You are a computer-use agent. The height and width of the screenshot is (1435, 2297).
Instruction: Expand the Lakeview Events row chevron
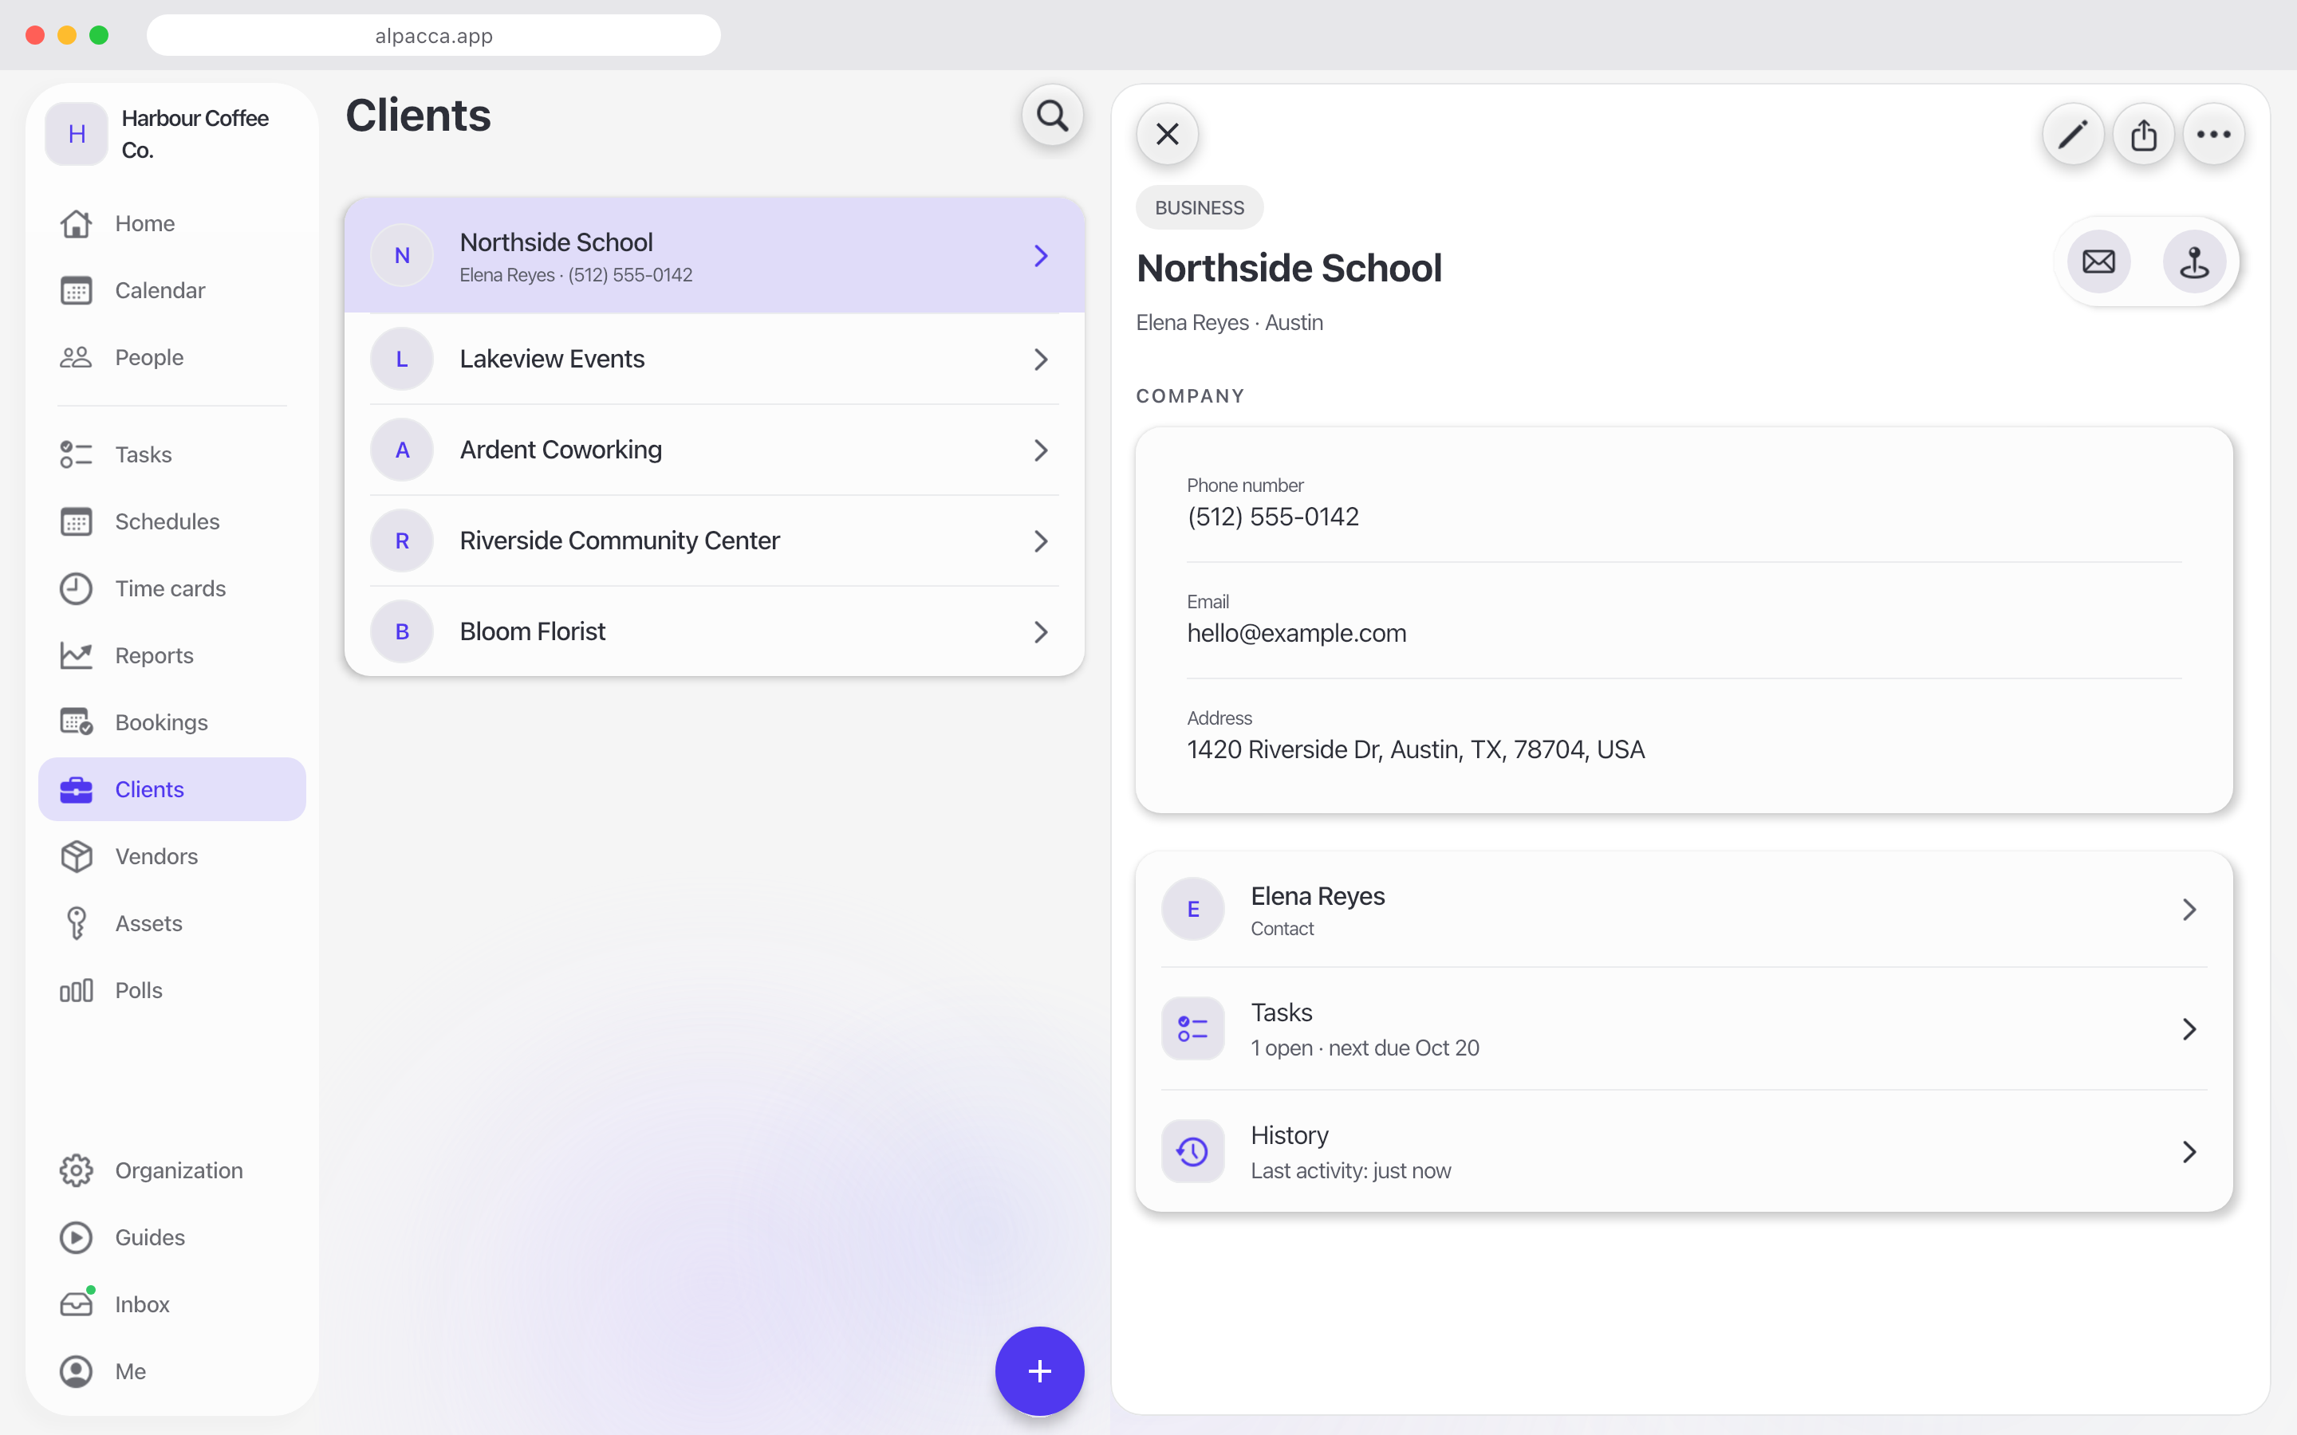1042,360
